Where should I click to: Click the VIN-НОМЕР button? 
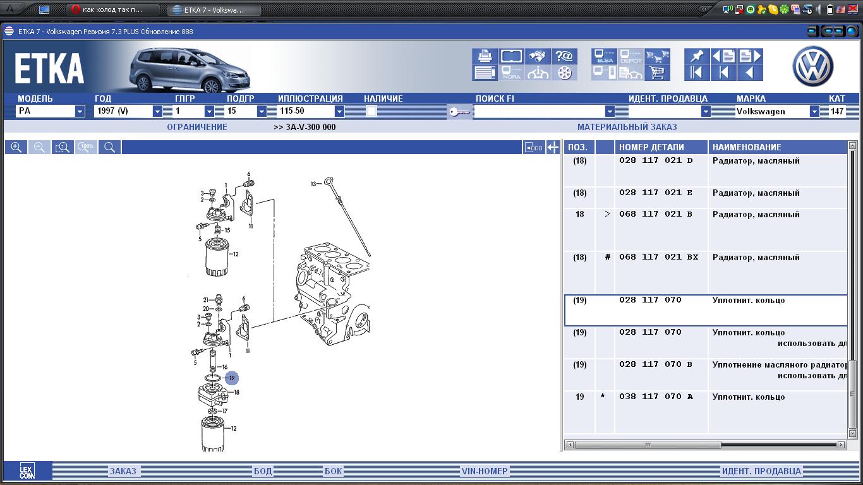[485, 470]
